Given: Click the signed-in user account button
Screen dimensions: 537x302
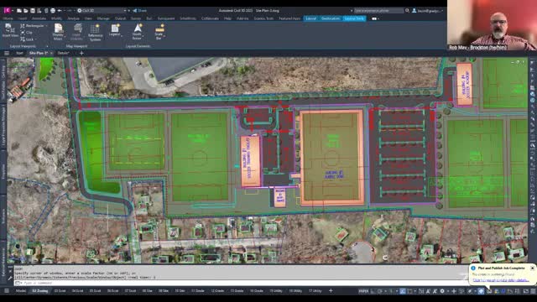Looking at the screenshot, I should (x=428, y=11).
